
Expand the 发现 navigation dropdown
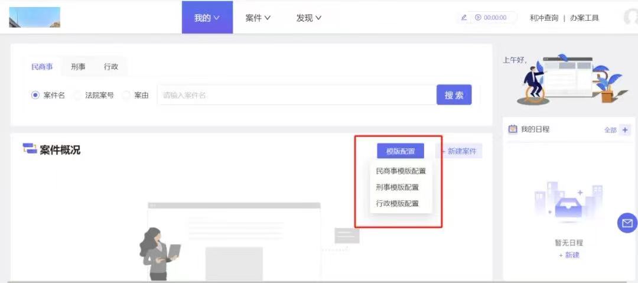click(308, 18)
